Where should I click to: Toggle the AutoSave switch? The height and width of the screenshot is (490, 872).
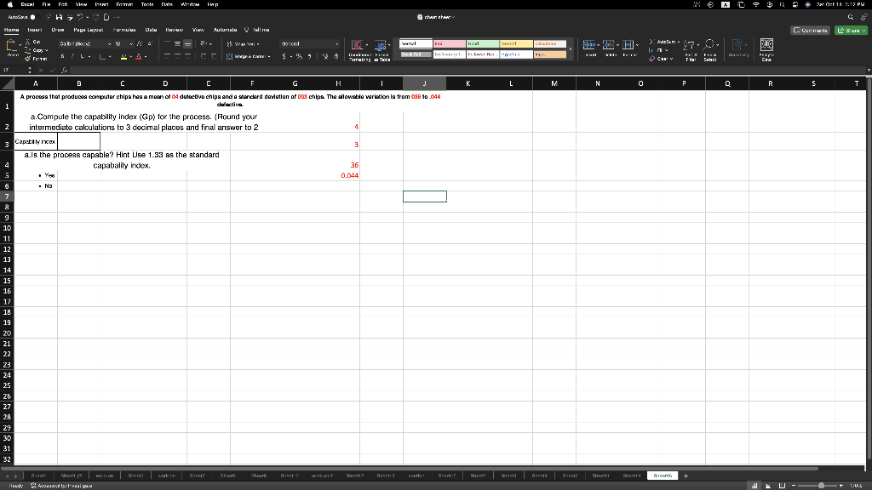click(36, 17)
